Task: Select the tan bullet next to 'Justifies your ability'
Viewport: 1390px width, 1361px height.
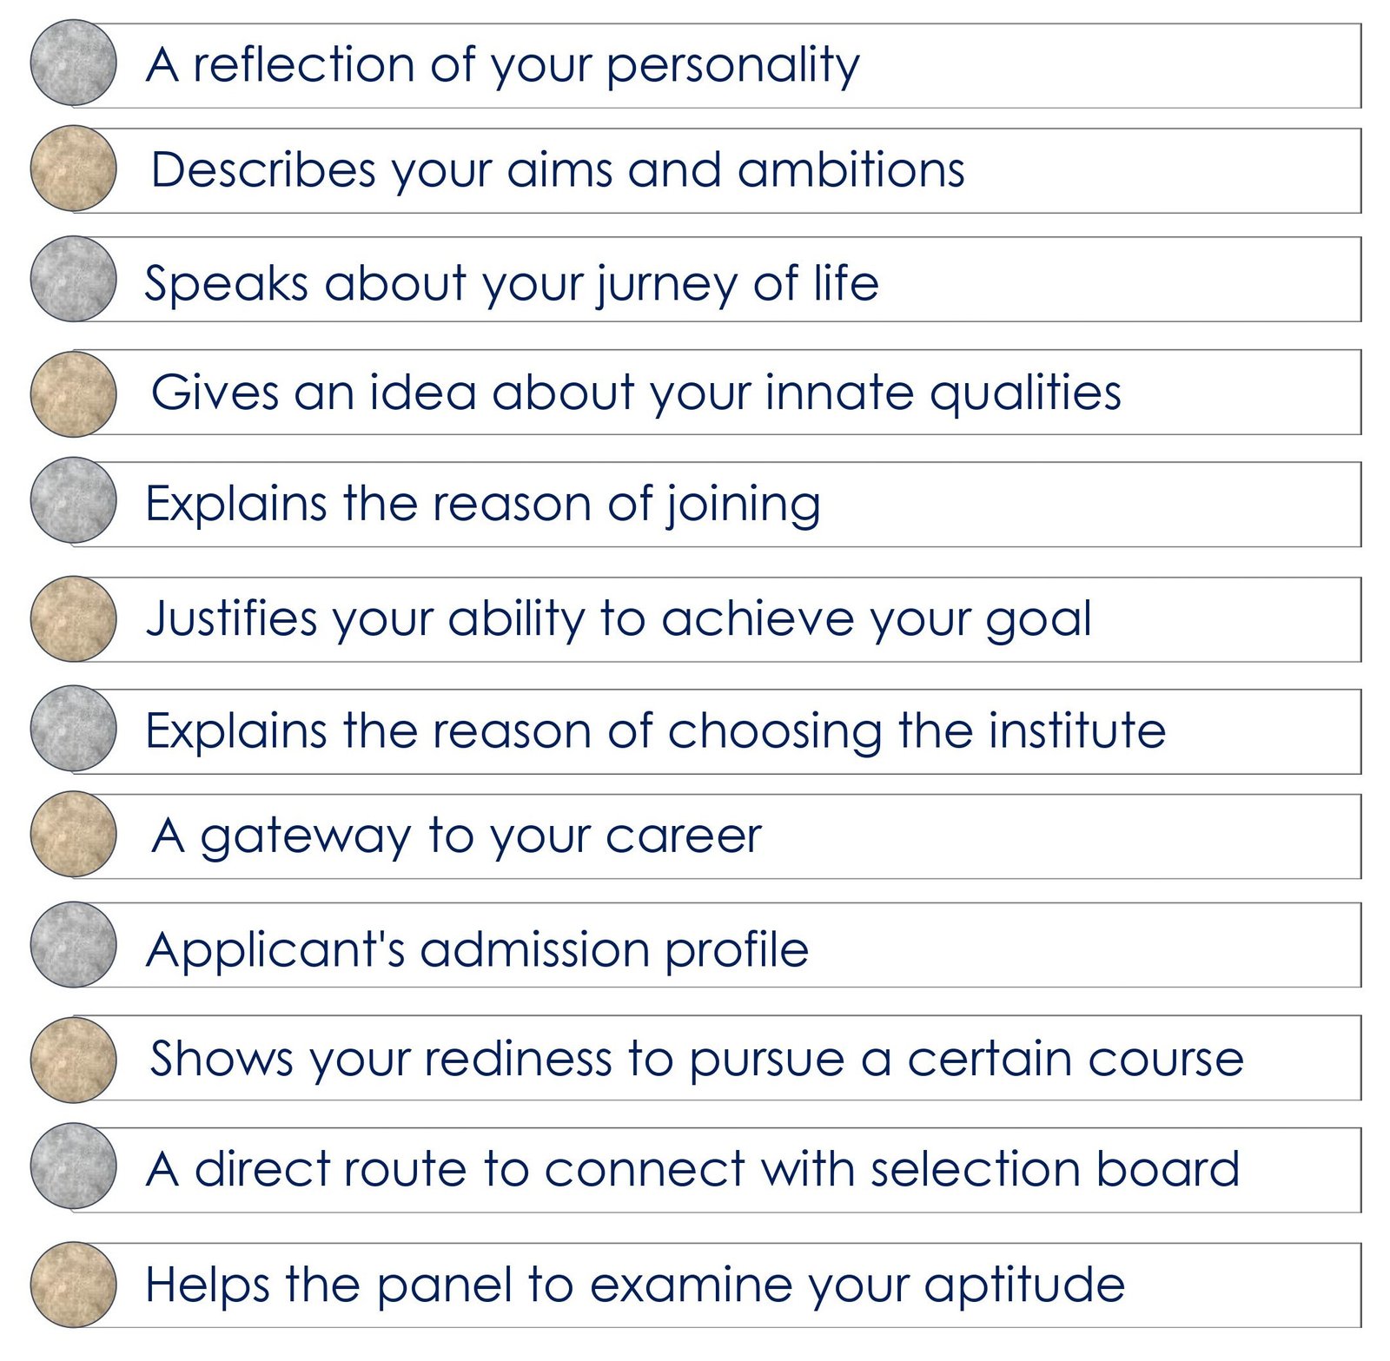Action: click(73, 619)
